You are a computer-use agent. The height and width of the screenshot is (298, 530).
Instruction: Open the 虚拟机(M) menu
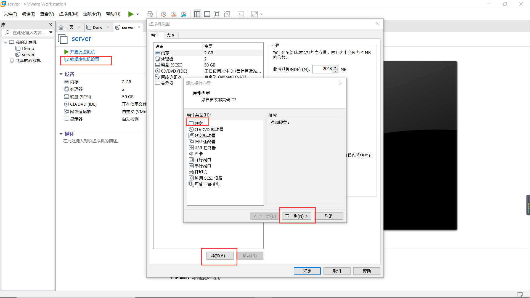point(68,14)
